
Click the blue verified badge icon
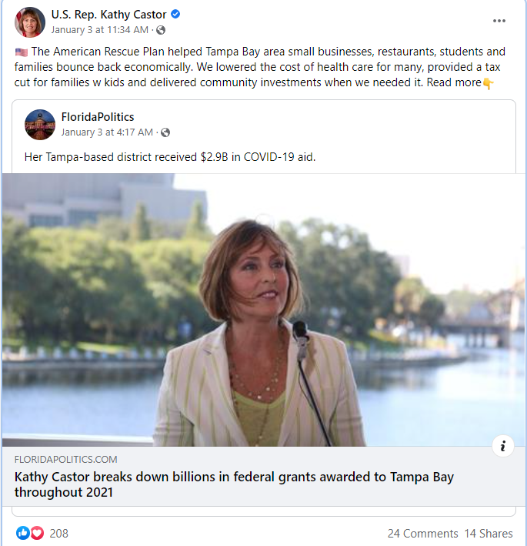[175, 15]
